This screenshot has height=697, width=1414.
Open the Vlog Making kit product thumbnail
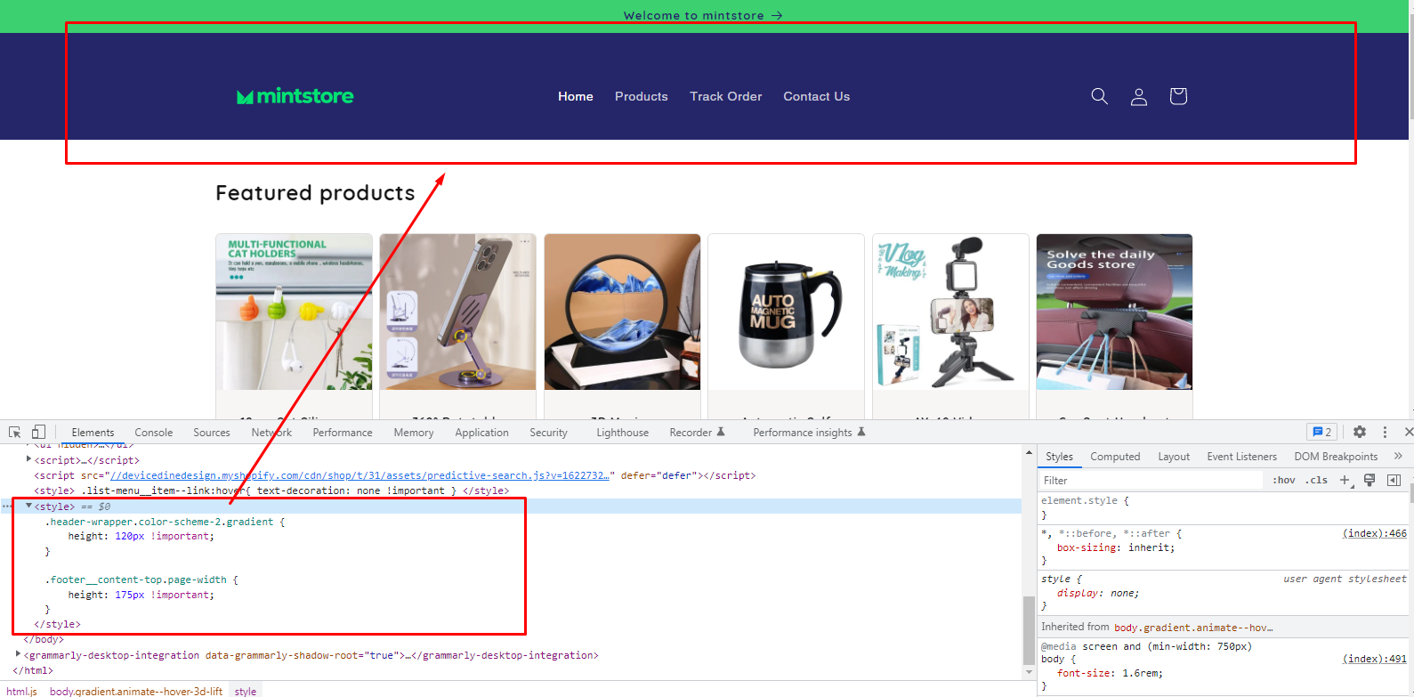[950, 312]
